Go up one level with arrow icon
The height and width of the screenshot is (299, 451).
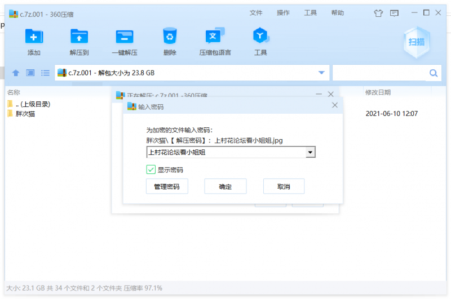tap(16, 73)
